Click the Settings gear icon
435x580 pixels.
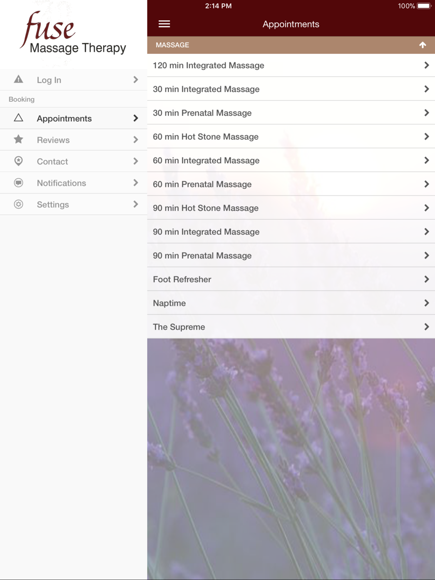click(x=18, y=204)
